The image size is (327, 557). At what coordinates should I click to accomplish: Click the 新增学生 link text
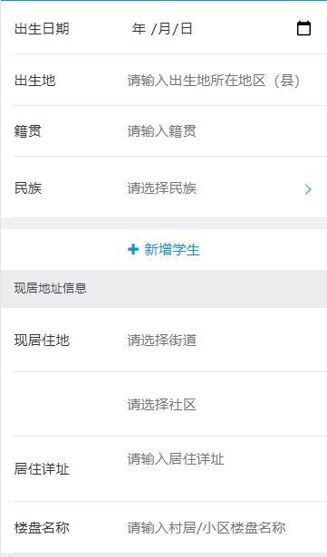(172, 250)
